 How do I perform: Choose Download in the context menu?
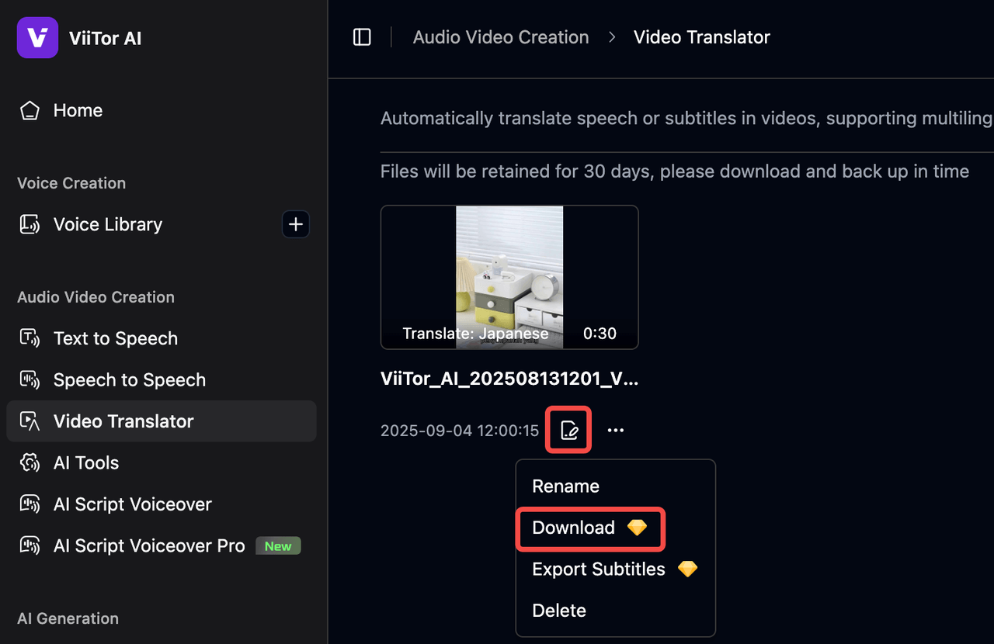(x=574, y=528)
